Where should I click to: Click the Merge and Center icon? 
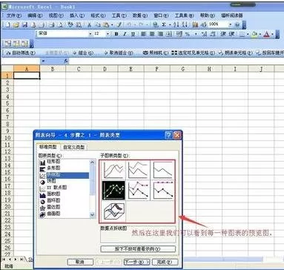click(x=169, y=34)
